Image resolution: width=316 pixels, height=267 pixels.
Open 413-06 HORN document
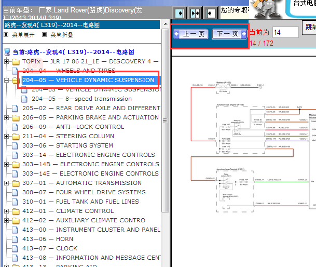point(48,239)
